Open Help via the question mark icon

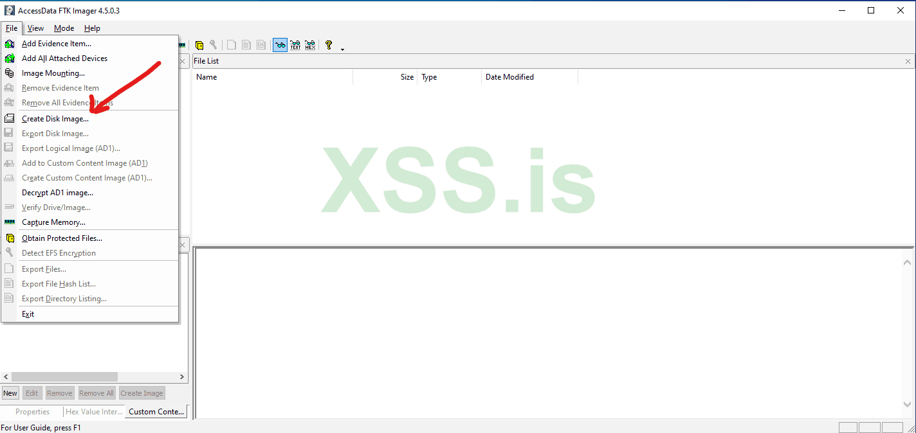[x=329, y=44]
